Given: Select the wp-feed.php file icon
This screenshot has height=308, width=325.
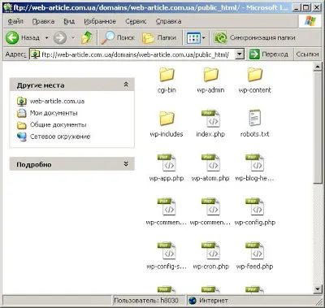Looking at the screenshot, I should pyautogui.click(x=255, y=251).
